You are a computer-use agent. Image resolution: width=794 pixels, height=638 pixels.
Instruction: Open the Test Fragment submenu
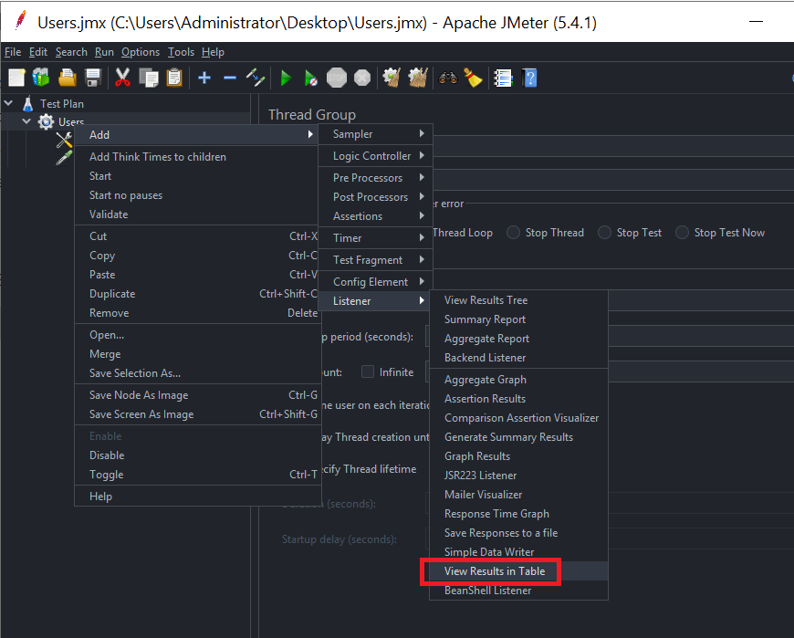pyautogui.click(x=376, y=260)
